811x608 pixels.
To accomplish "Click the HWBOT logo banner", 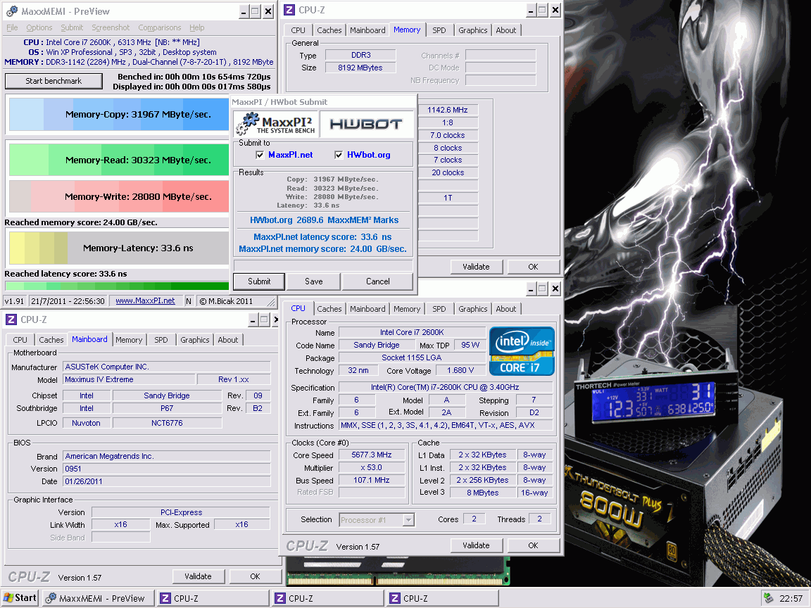I will (366, 124).
